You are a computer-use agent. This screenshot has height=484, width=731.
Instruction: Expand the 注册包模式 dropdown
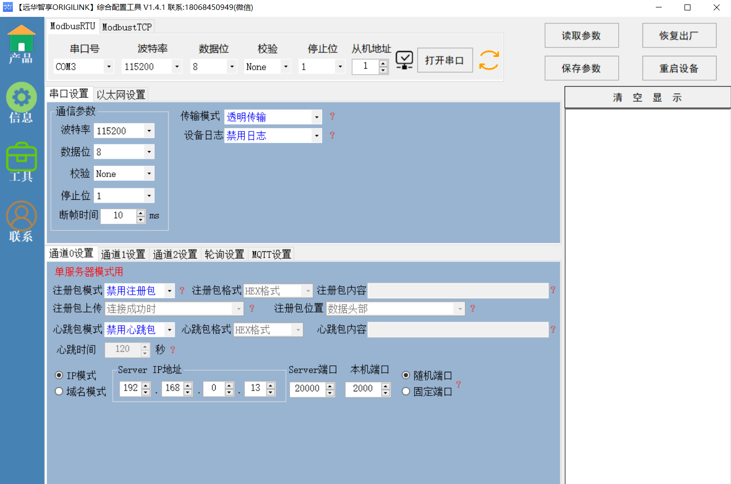click(169, 291)
